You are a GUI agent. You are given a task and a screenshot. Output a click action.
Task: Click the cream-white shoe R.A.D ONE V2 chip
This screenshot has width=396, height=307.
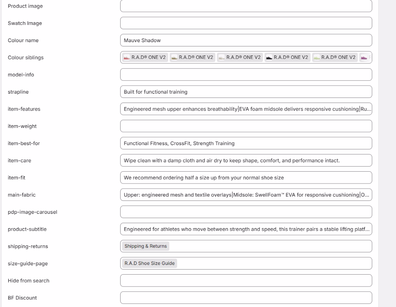pyautogui.click(x=240, y=57)
